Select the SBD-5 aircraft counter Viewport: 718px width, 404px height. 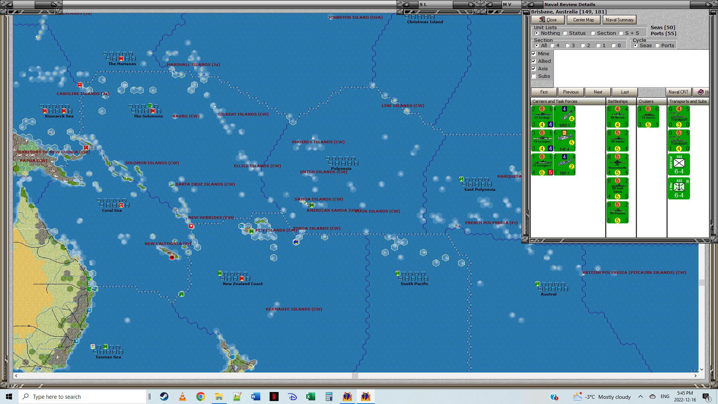pos(564,117)
